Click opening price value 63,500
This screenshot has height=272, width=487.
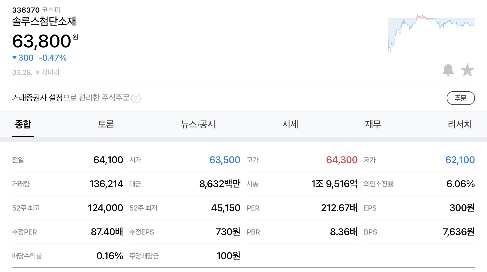tap(225, 160)
